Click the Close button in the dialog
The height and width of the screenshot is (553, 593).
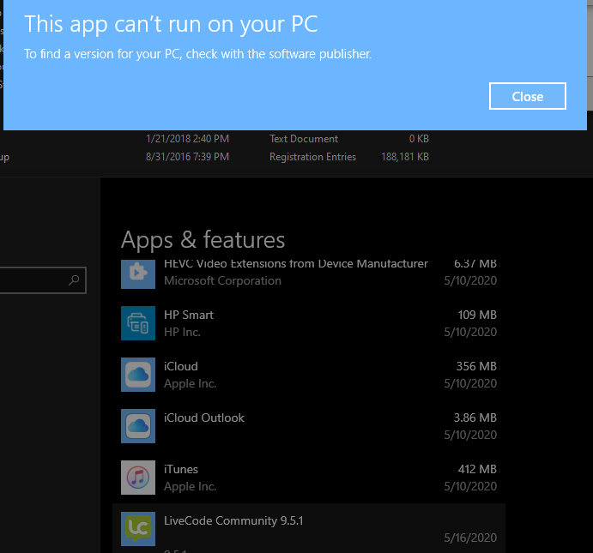527,96
